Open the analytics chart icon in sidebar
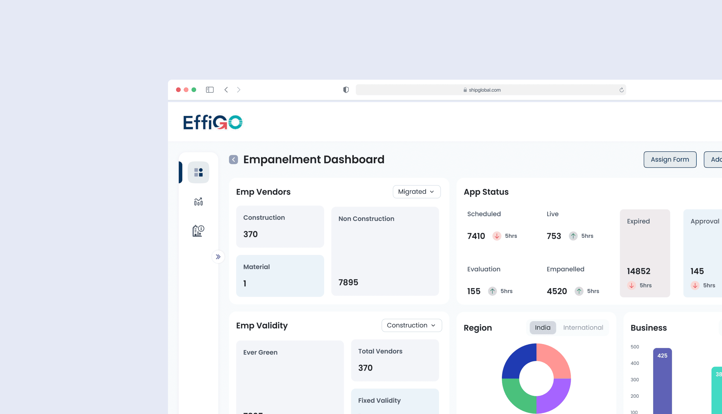Viewport: 722px width, 414px height. pyautogui.click(x=198, y=201)
